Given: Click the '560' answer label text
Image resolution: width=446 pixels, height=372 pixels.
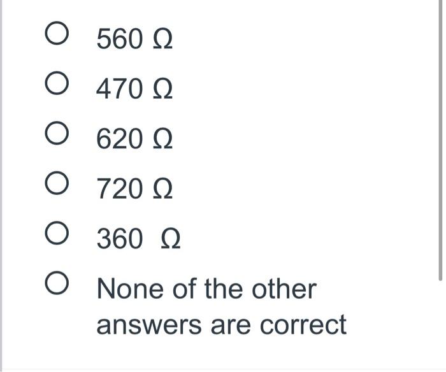Looking at the screenshot, I should click(x=120, y=39).
